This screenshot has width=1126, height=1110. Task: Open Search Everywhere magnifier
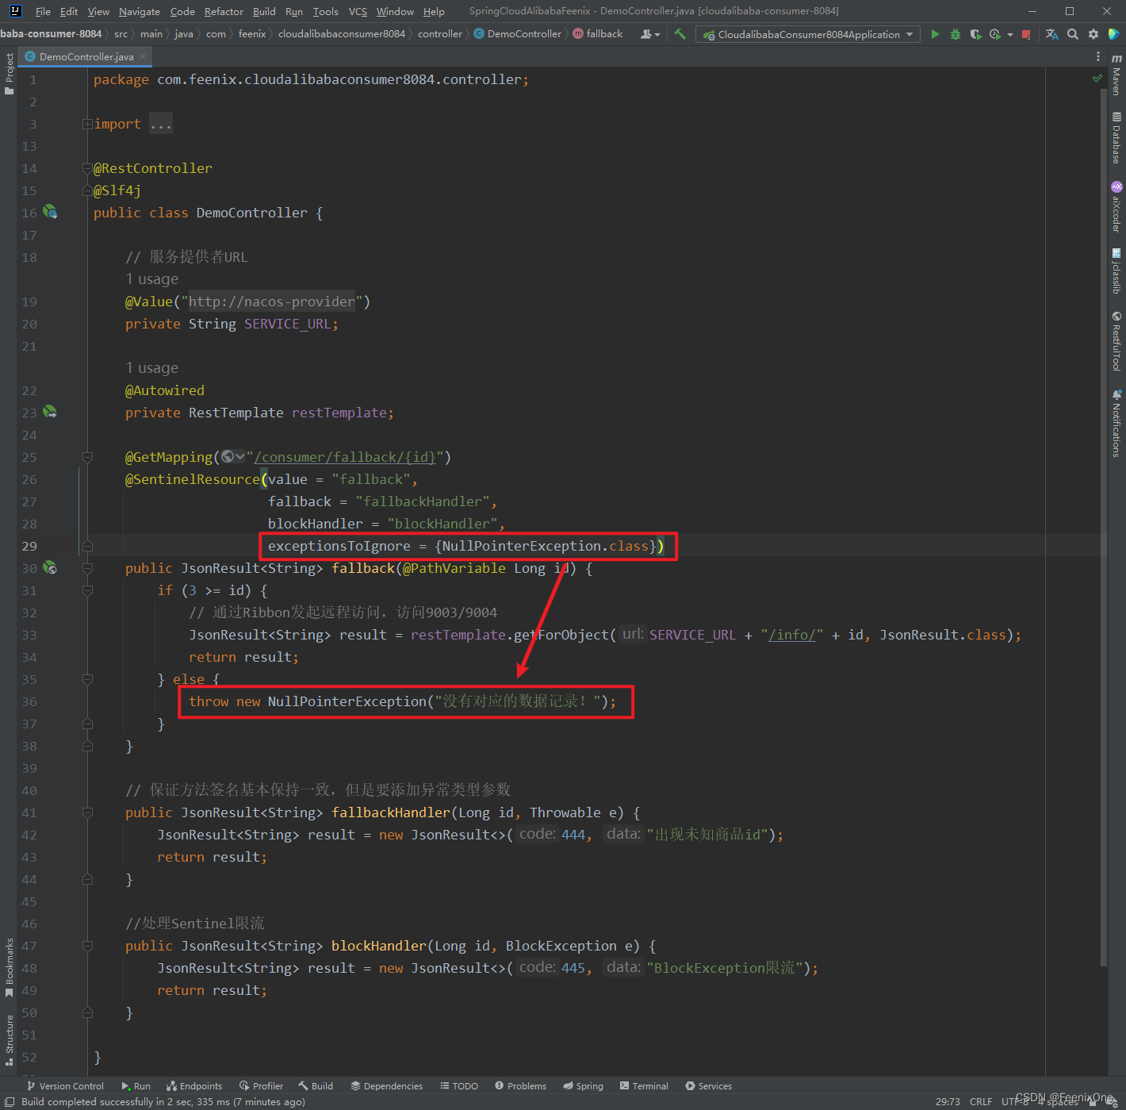(1073, 34)
